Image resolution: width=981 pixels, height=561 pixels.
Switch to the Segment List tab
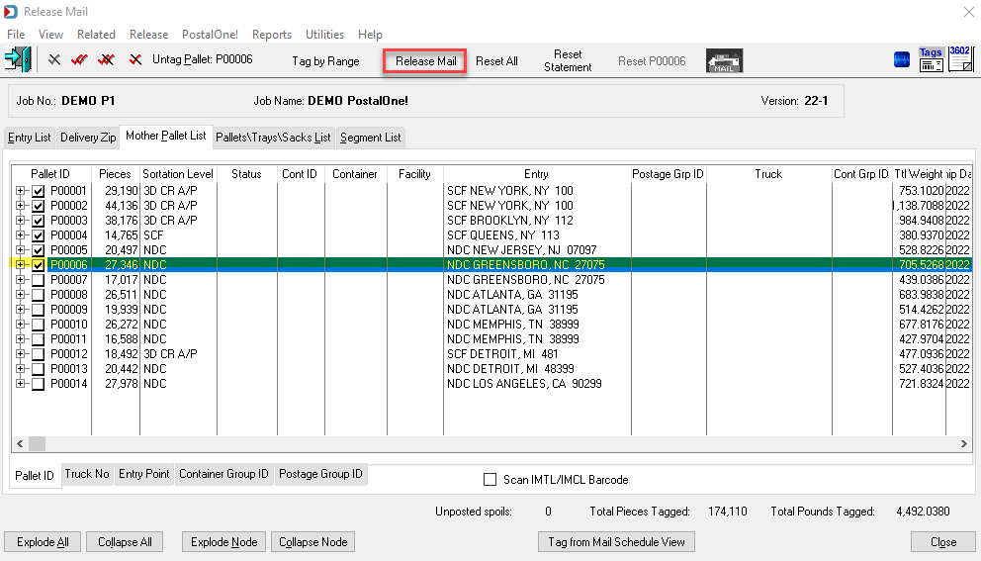[371, 138]
